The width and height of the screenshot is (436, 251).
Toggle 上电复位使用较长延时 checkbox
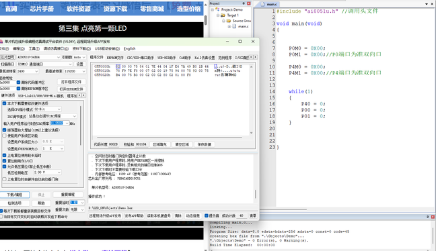5,155
